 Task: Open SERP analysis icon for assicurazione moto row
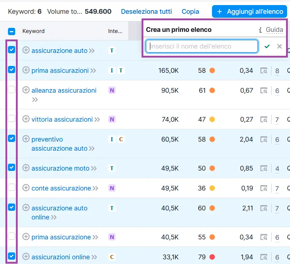click(264, 168)
